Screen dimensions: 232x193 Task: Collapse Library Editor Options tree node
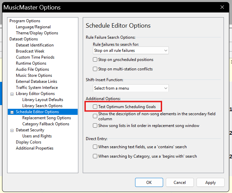12,94
